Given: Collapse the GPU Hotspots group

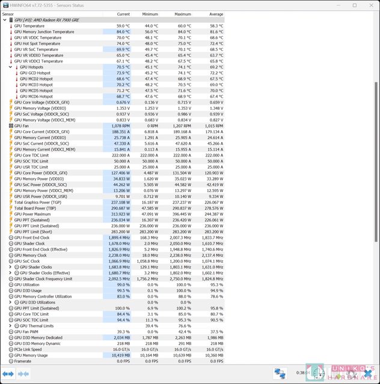Looking at the screenshot, I should click(x=11, y=67).
